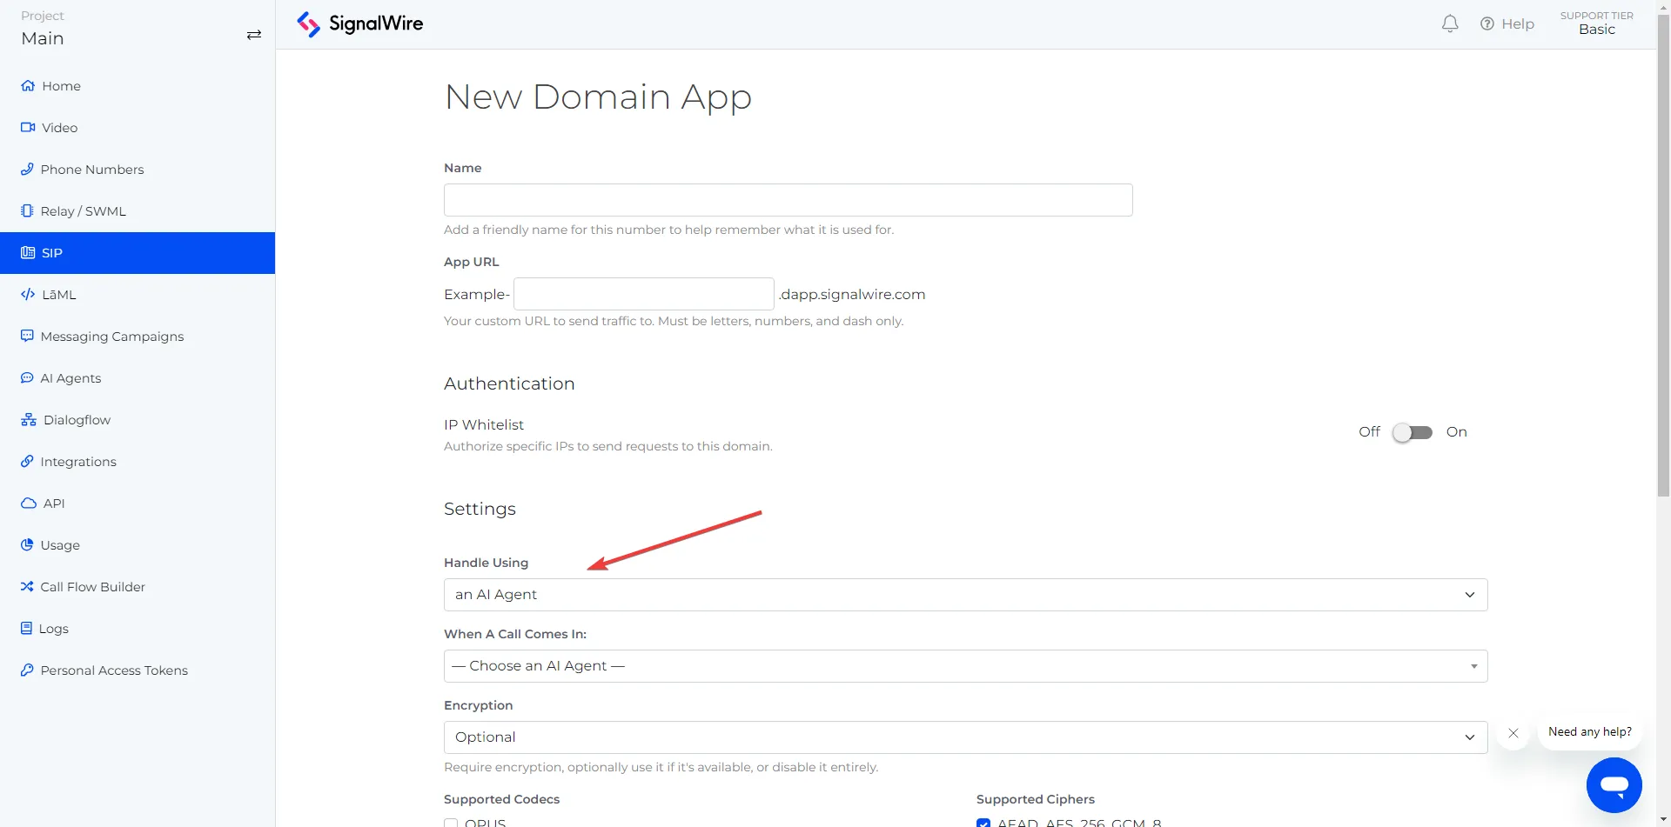This screenshot has width=1671, height=827.
Task: Open the notifications bell
Action: (x=1449, y=23)
